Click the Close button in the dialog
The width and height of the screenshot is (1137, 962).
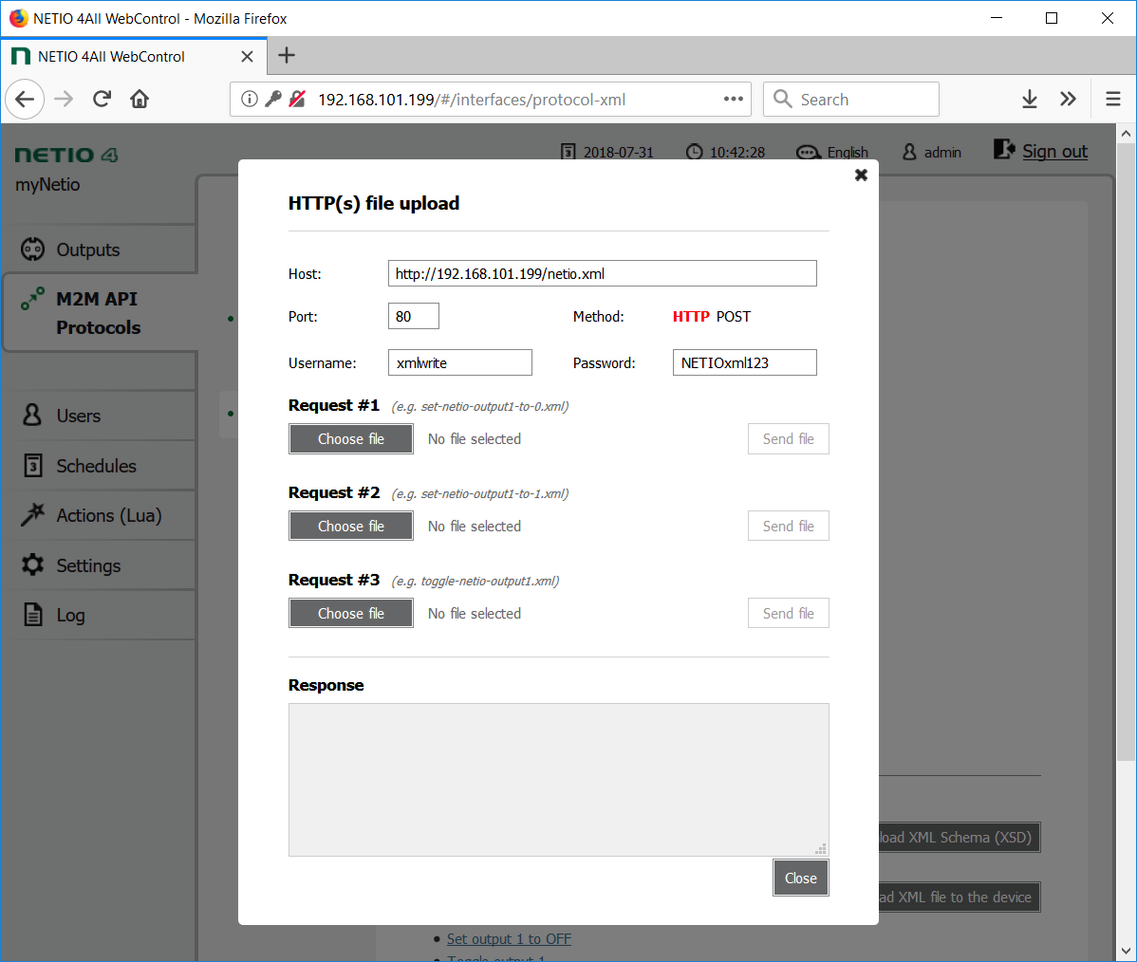pyautogui.click(x=800, y=878)
